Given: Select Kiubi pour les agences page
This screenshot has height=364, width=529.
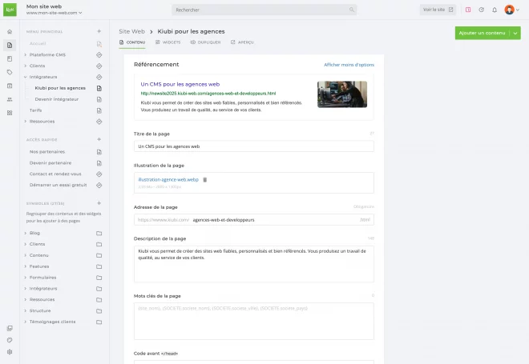Looking at the screenshot, I should [60, 88].
